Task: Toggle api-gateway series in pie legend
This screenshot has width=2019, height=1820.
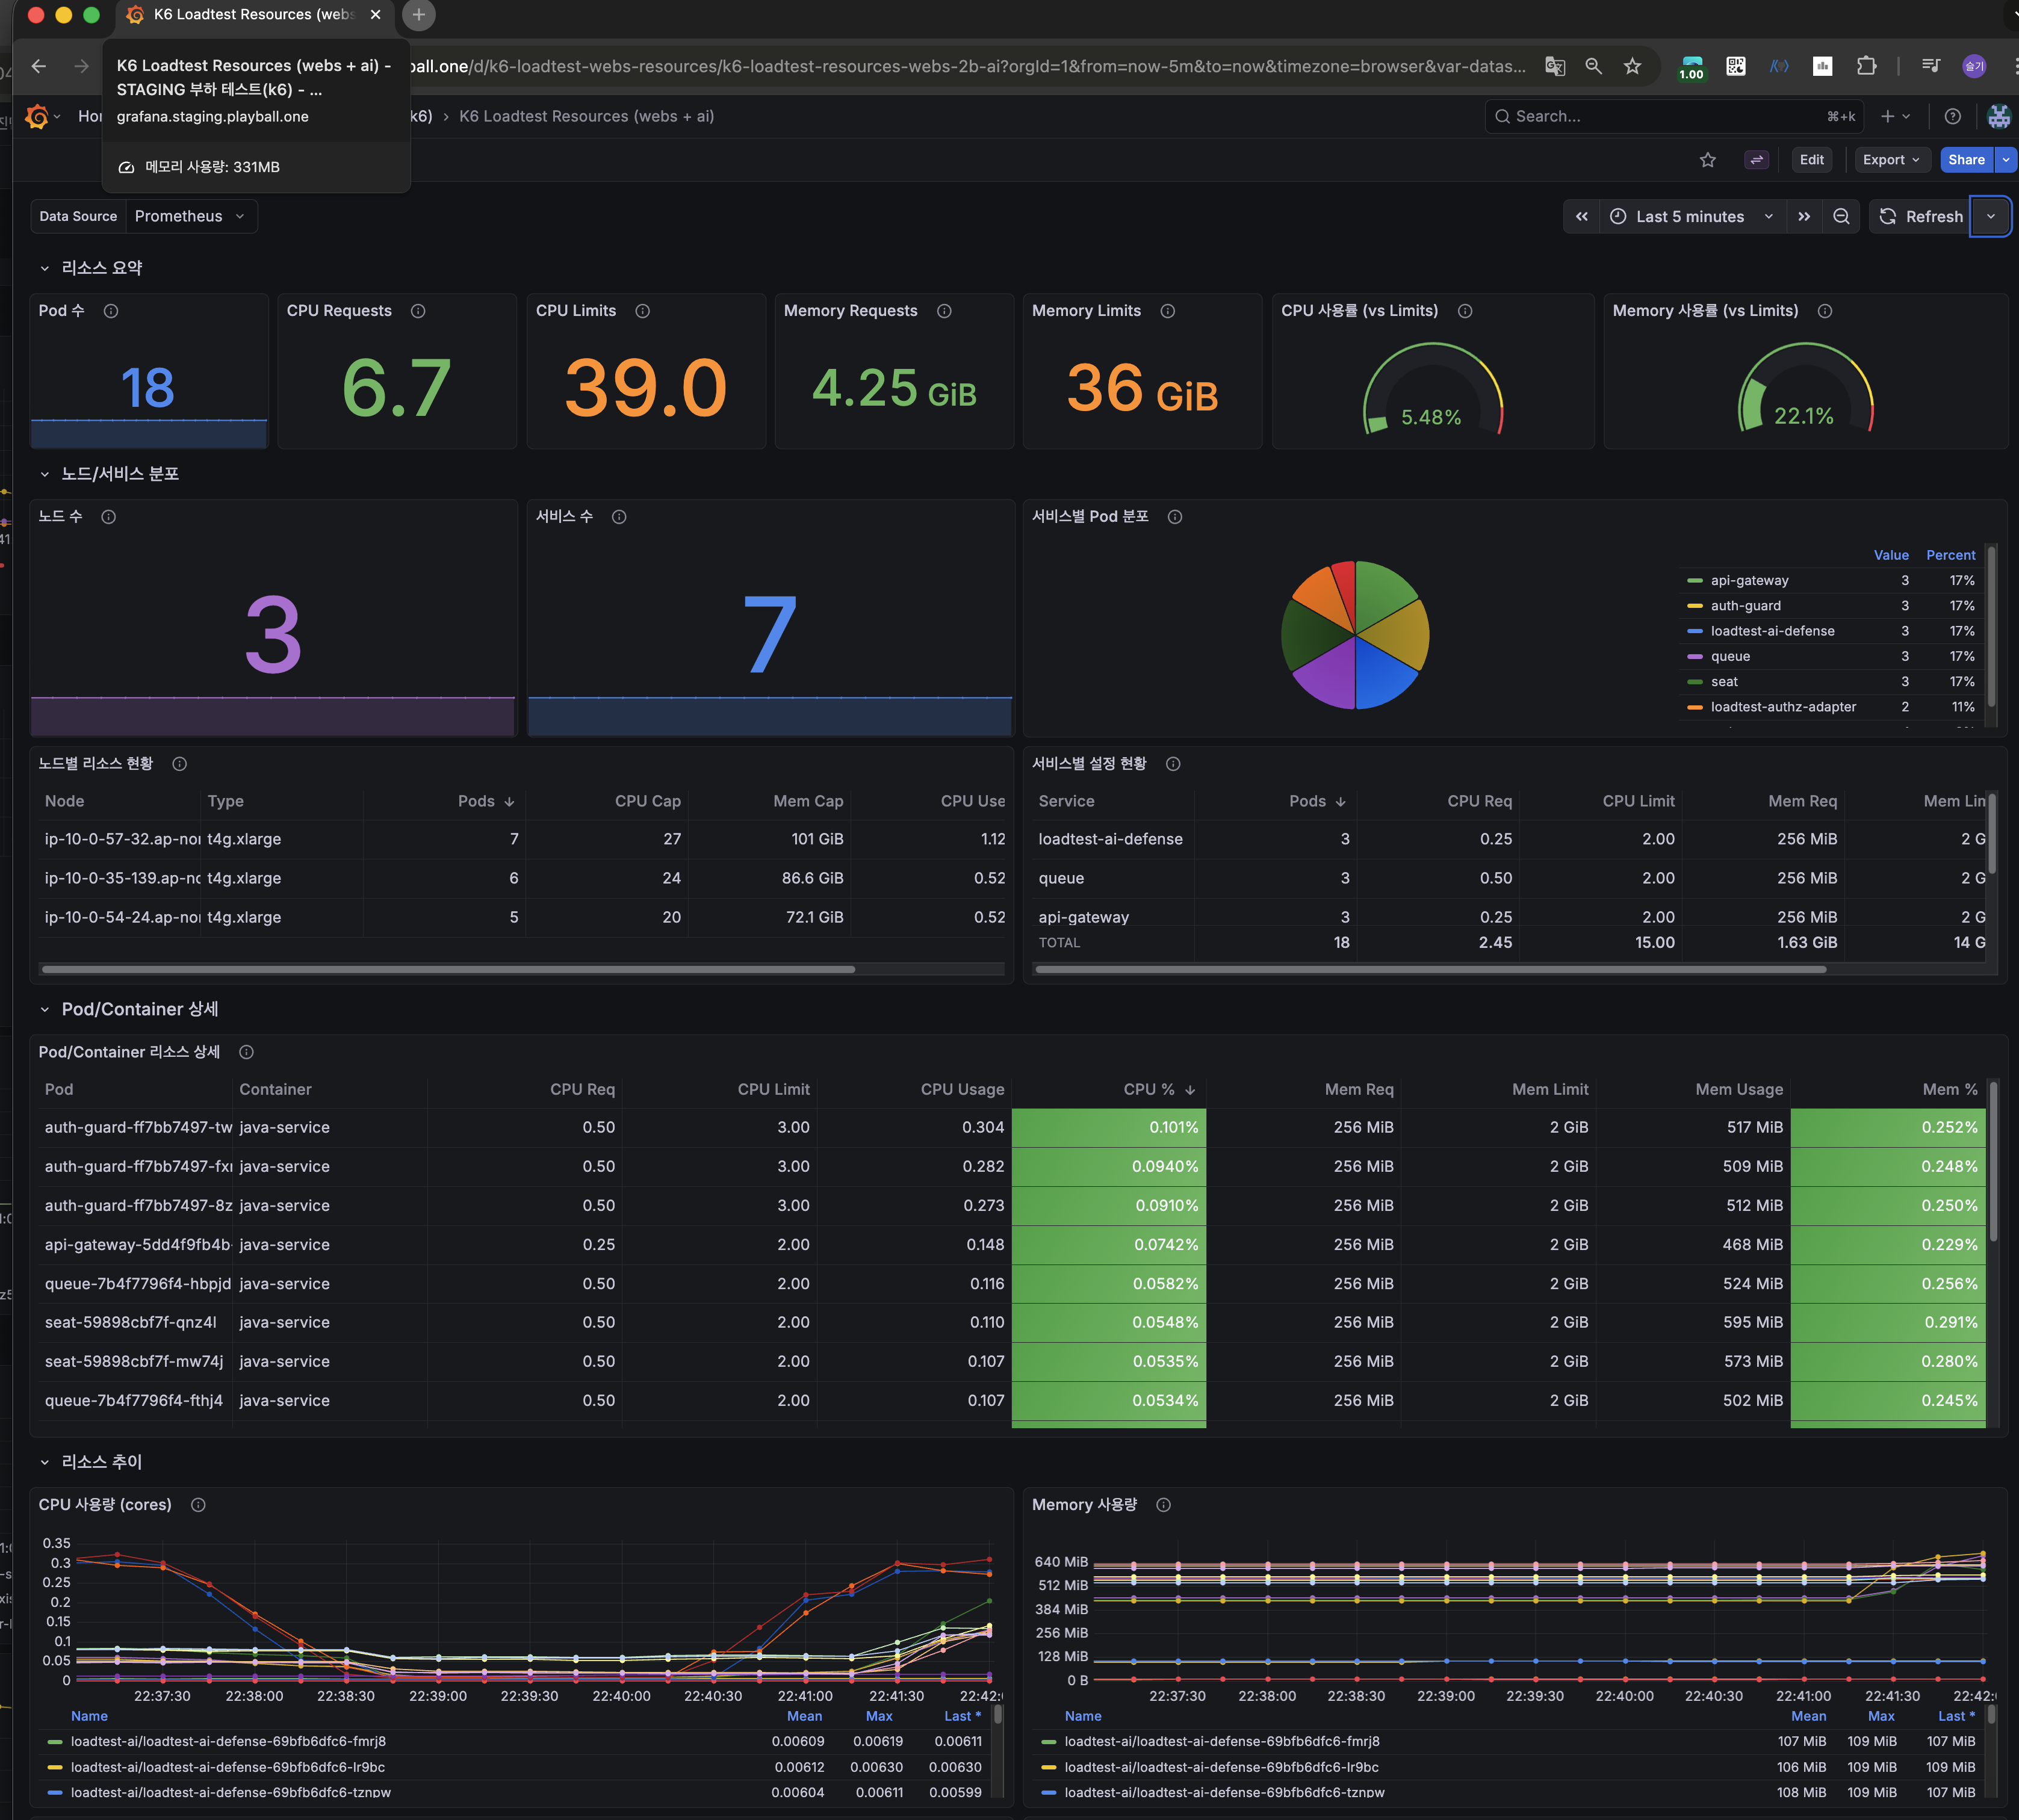Action: (x=1749, y=580)
